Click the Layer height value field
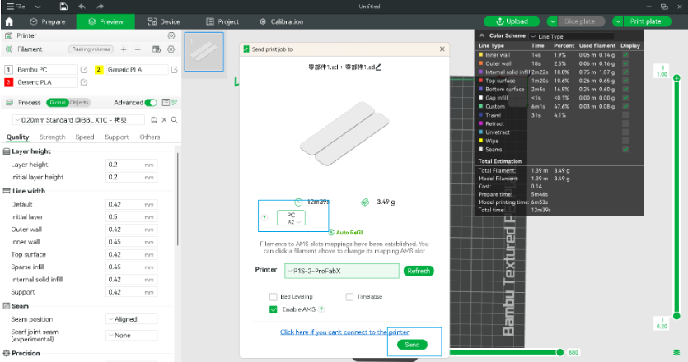688x362 pixels. tap(132, 165)
